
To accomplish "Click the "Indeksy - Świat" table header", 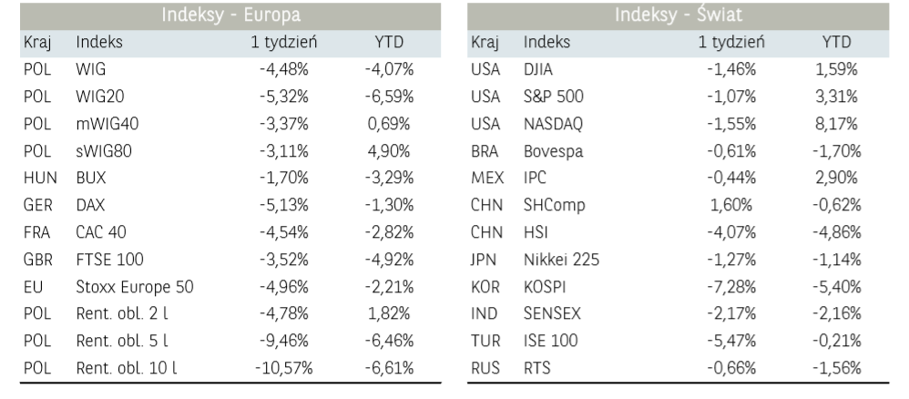I will tap(678, 15).
